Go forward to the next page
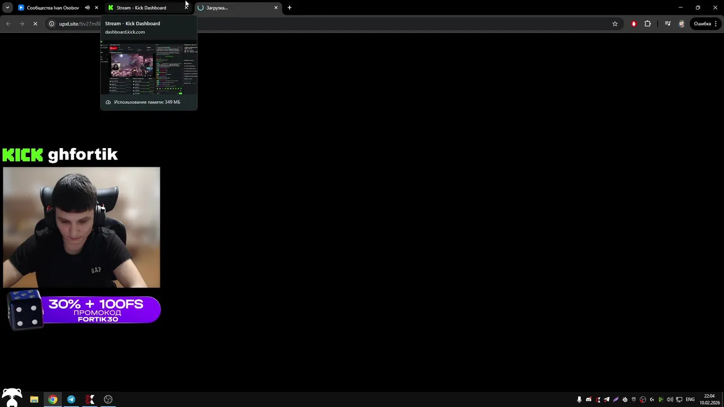The height and width of the screenshot is (407, 724). (21, 24)
